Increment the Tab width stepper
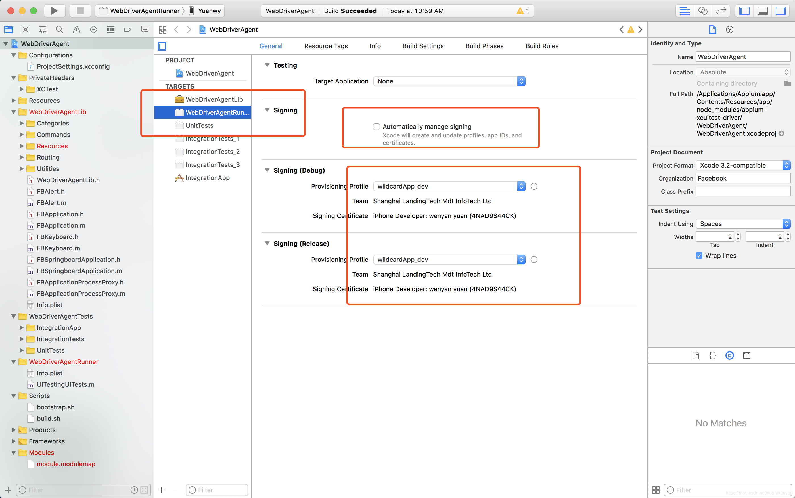 (738, 235)
